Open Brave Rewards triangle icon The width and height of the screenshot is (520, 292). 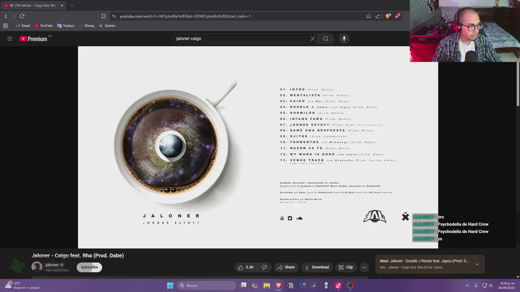point(398,16)
